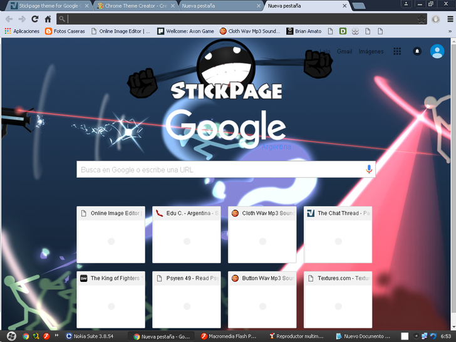
Task: Go back with the back arrow
Action: [x=9, y=19]
